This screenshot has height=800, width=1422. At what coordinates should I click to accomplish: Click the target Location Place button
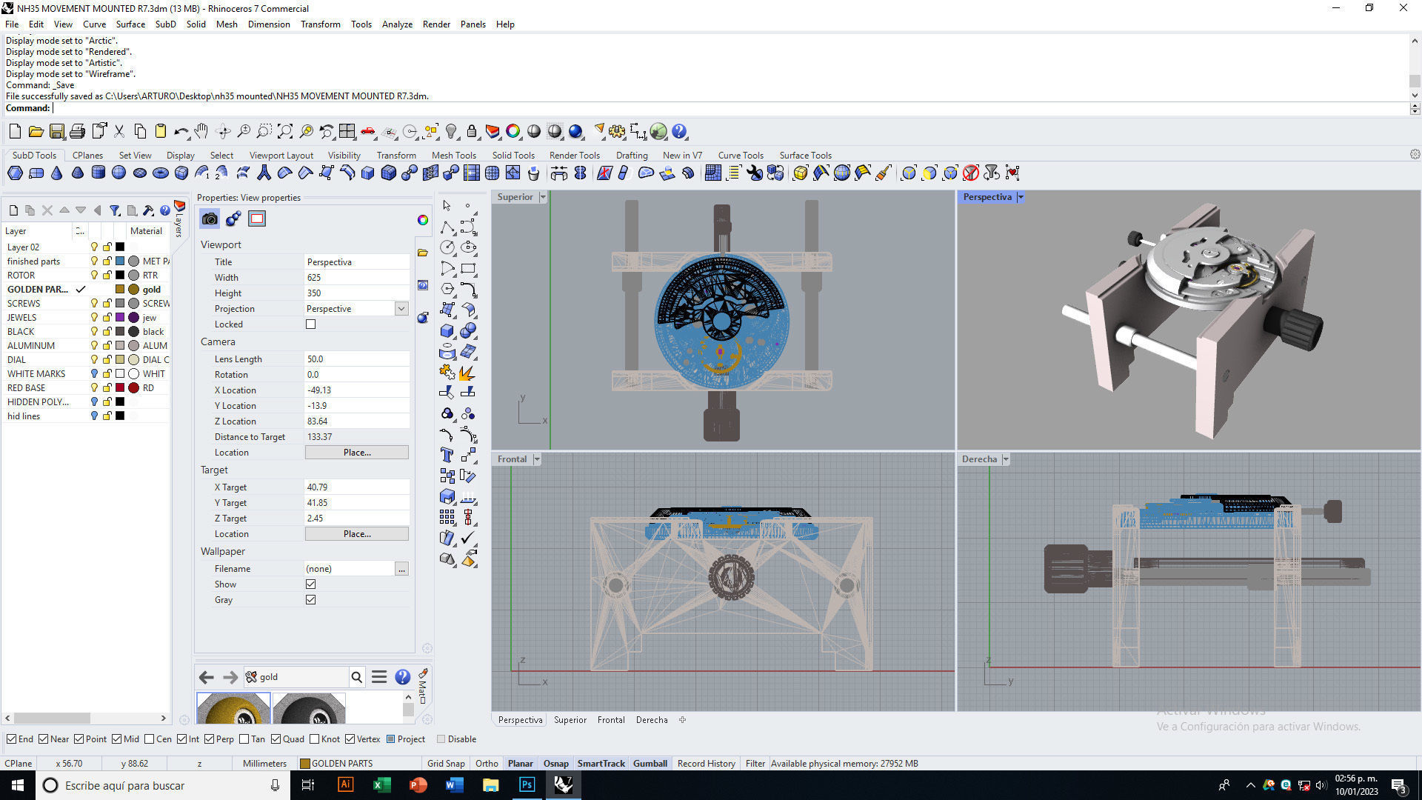point(357,534)
